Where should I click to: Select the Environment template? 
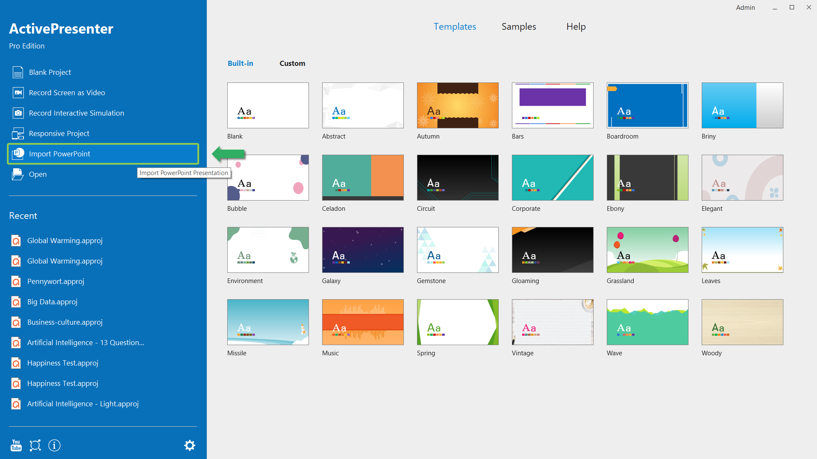tap(268, 250)
